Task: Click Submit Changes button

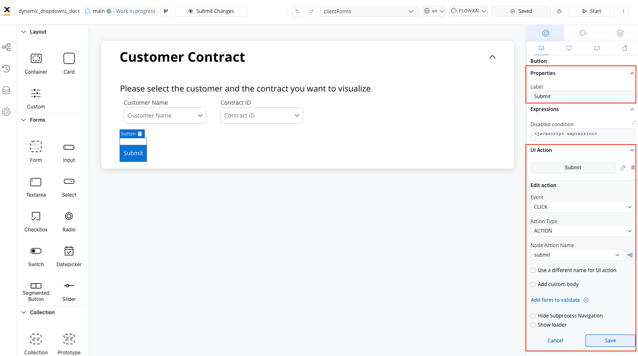Action: (x=211, y=11)
